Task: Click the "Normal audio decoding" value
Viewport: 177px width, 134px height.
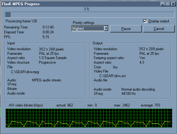Action: click(x=138, y=89)
